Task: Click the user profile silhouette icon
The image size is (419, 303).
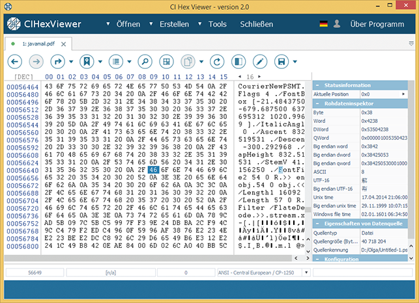Action: 337,24
